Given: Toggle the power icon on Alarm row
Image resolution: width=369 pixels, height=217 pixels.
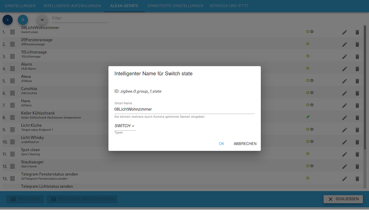Looking at the screenshot, I should point(308,68).
